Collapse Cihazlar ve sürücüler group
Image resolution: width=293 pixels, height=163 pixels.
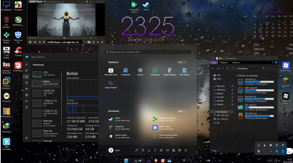[236, 76]
